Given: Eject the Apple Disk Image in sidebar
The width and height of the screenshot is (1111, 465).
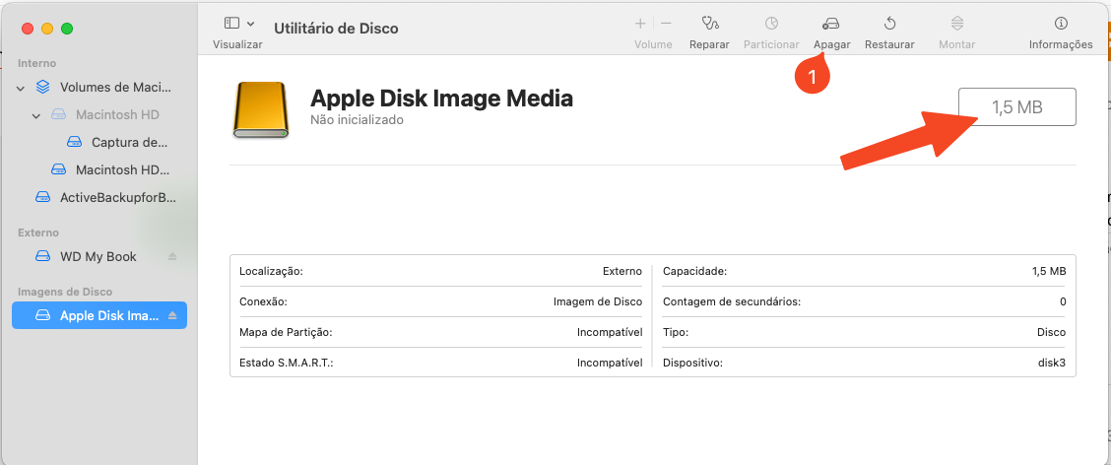Looking at the screenshot, I should tap(172, 315).
